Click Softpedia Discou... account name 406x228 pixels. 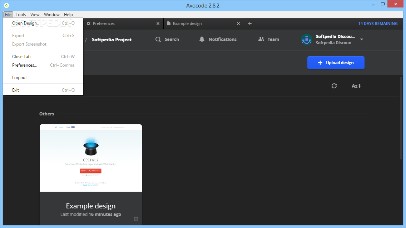(335, 36)
